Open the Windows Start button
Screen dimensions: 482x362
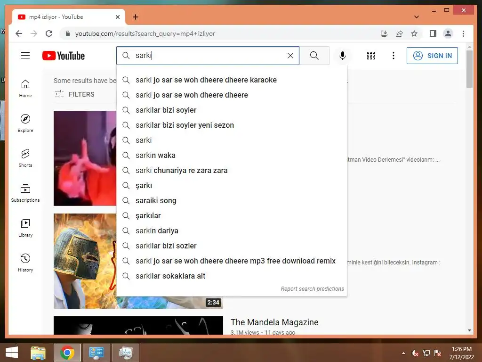click(x=12, y=353)
